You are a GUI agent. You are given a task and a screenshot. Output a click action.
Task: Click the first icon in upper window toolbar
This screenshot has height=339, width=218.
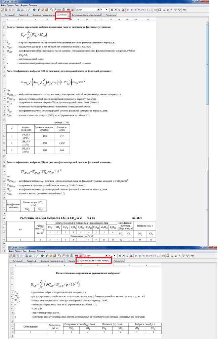point(3,10)
